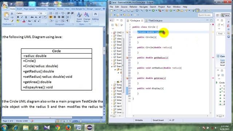Click the Cut scissors icon in Word

tap(12, 13)
